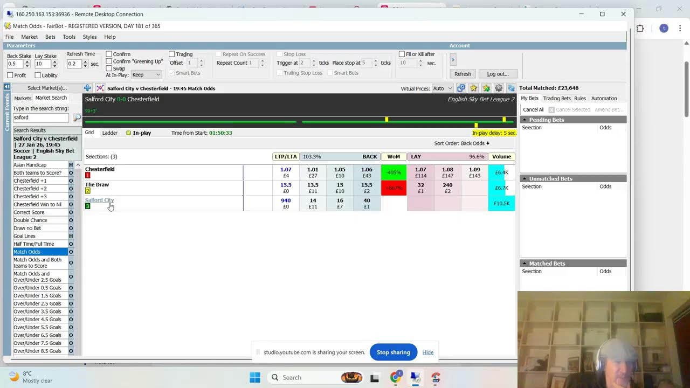Open the At In-Play Keep dropdown
Viewport: 690px width, 388px height.
point(146,75)
